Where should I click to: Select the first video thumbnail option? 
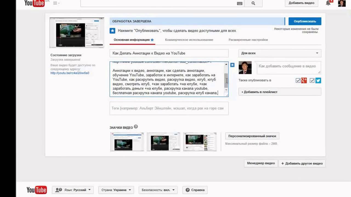click(127, 142)
